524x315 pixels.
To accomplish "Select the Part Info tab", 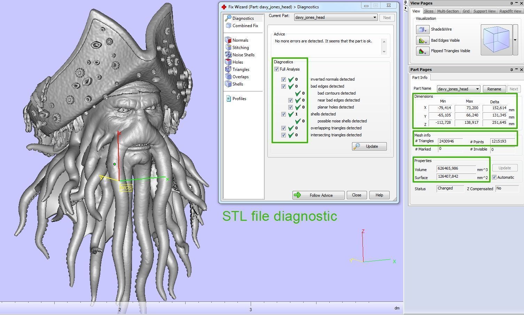I will point(420,78).
